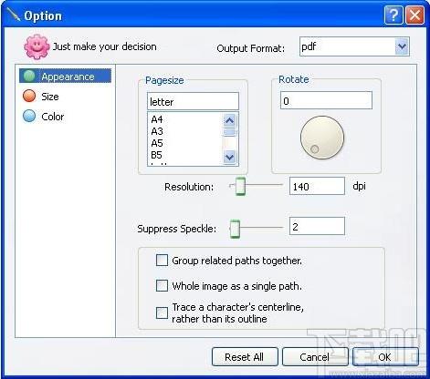
Task: Click the Pagesize list up arrow
Action: pyautogui.click(x=229, y=120)
